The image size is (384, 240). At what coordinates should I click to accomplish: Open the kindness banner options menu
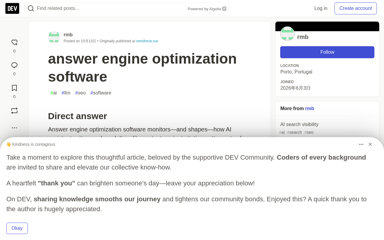pos(361,144)
